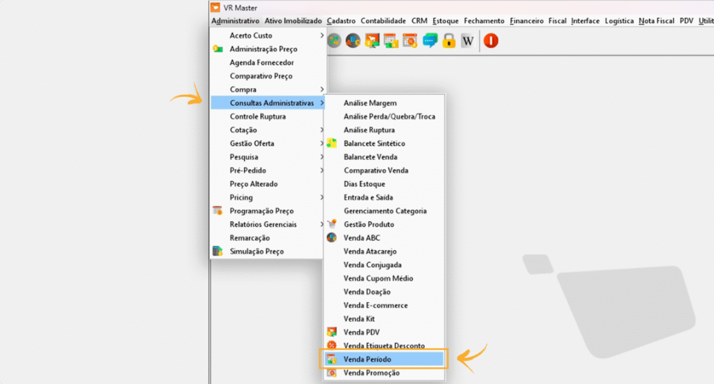714x384 pixels.
Task: Open the Logística menu
Action: tap(619, 21)
